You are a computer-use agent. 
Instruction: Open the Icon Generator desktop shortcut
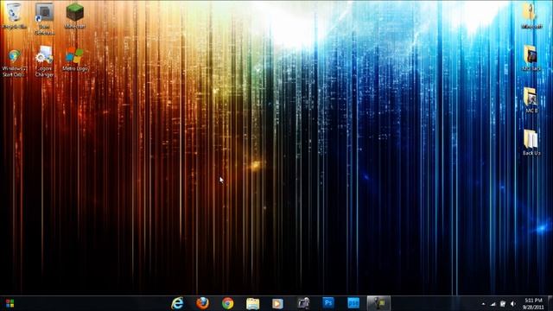click(44, 18)
